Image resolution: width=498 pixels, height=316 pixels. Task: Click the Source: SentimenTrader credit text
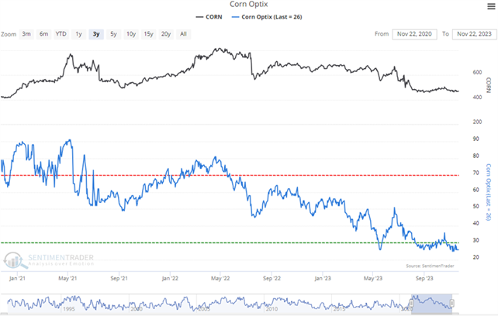(427, 266)
